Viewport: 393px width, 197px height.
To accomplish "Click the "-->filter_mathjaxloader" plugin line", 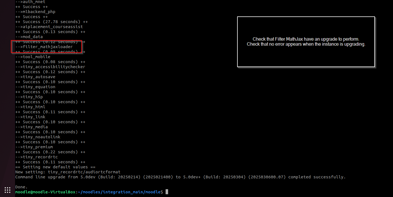I will point(44,47).
